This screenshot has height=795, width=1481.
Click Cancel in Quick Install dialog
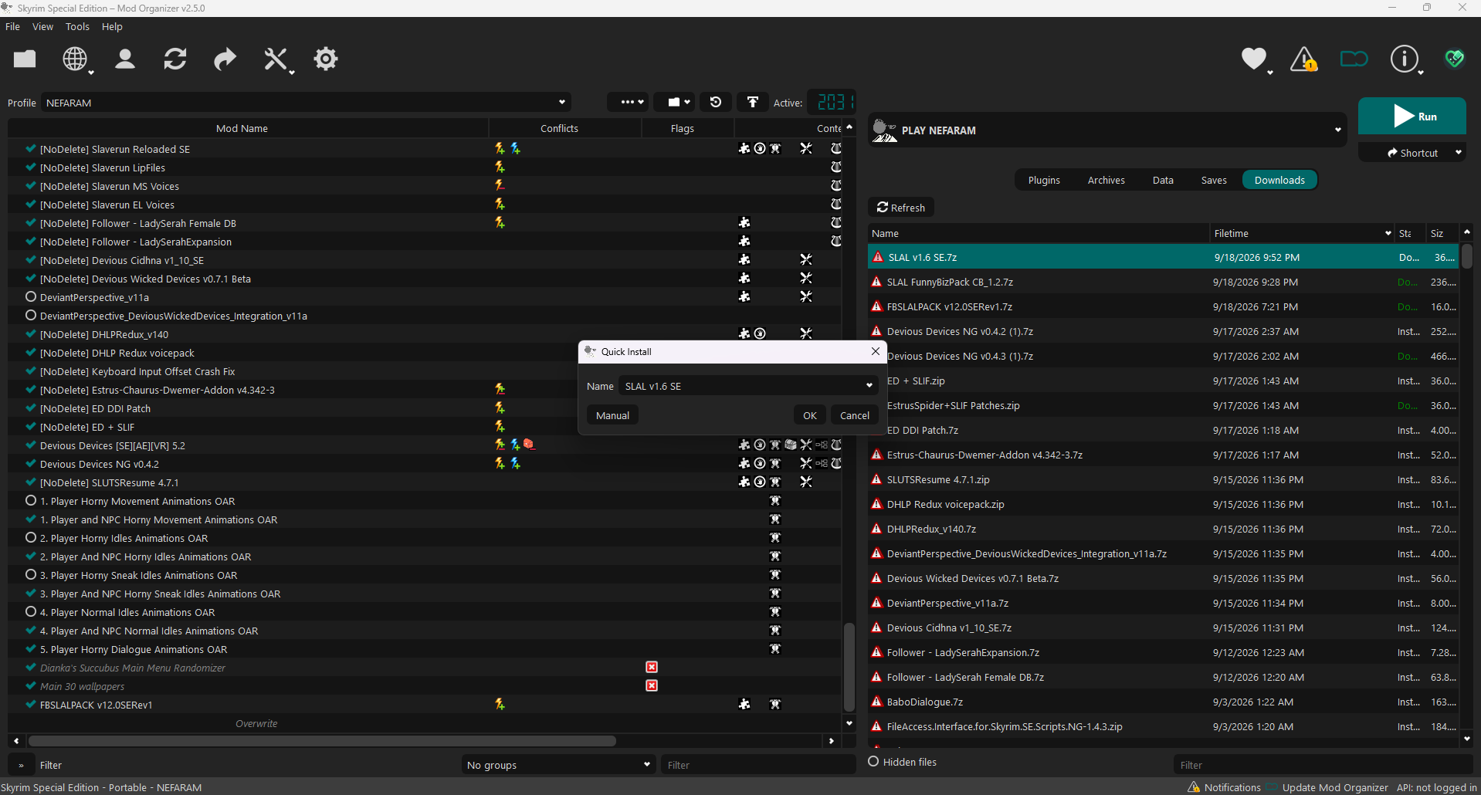click(854, 415)
